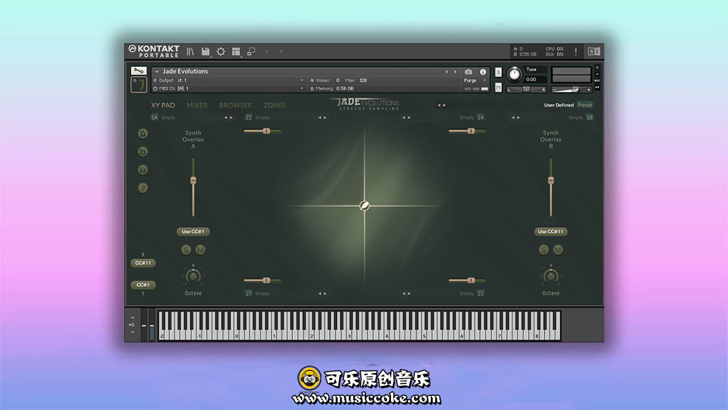728x410 pixels.
Task: Click the minimized view icon
Action: pos(251,51)
